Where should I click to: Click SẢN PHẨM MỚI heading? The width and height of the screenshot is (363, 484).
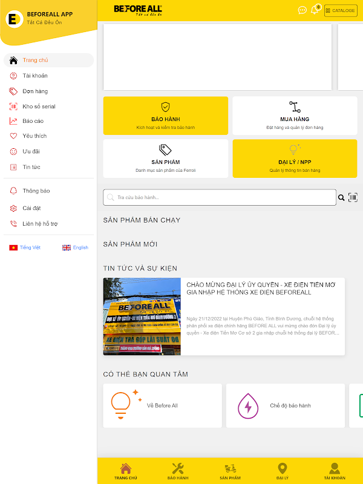tap(130, 244)
